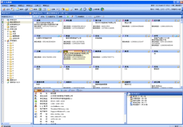Expand the 地区 folder node
This screenshot has height=127, width=183.
pyautogui.click(x=8, y=31)
